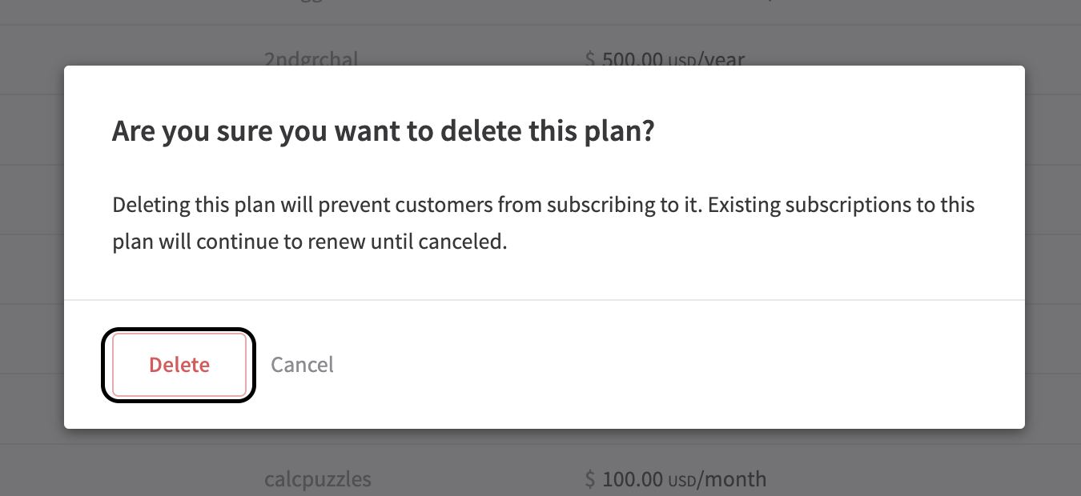Viewport: 1081px width, 496px height.
Task: Click the word 'month' in calcpuzzles row
Action: point(735,479)
